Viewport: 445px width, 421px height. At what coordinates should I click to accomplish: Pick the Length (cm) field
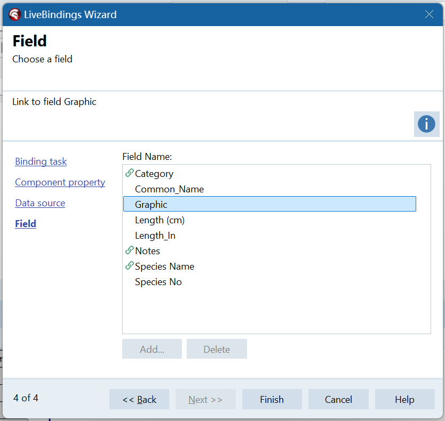269,220
